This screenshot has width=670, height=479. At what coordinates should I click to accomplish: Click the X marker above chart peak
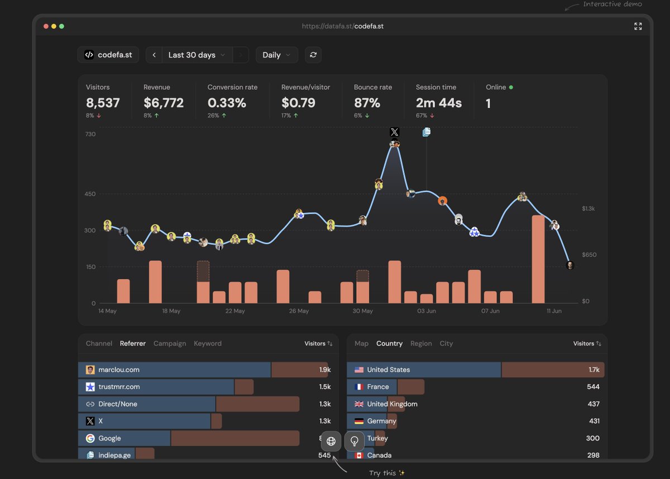pyautogui.click(x=394, y=132)
